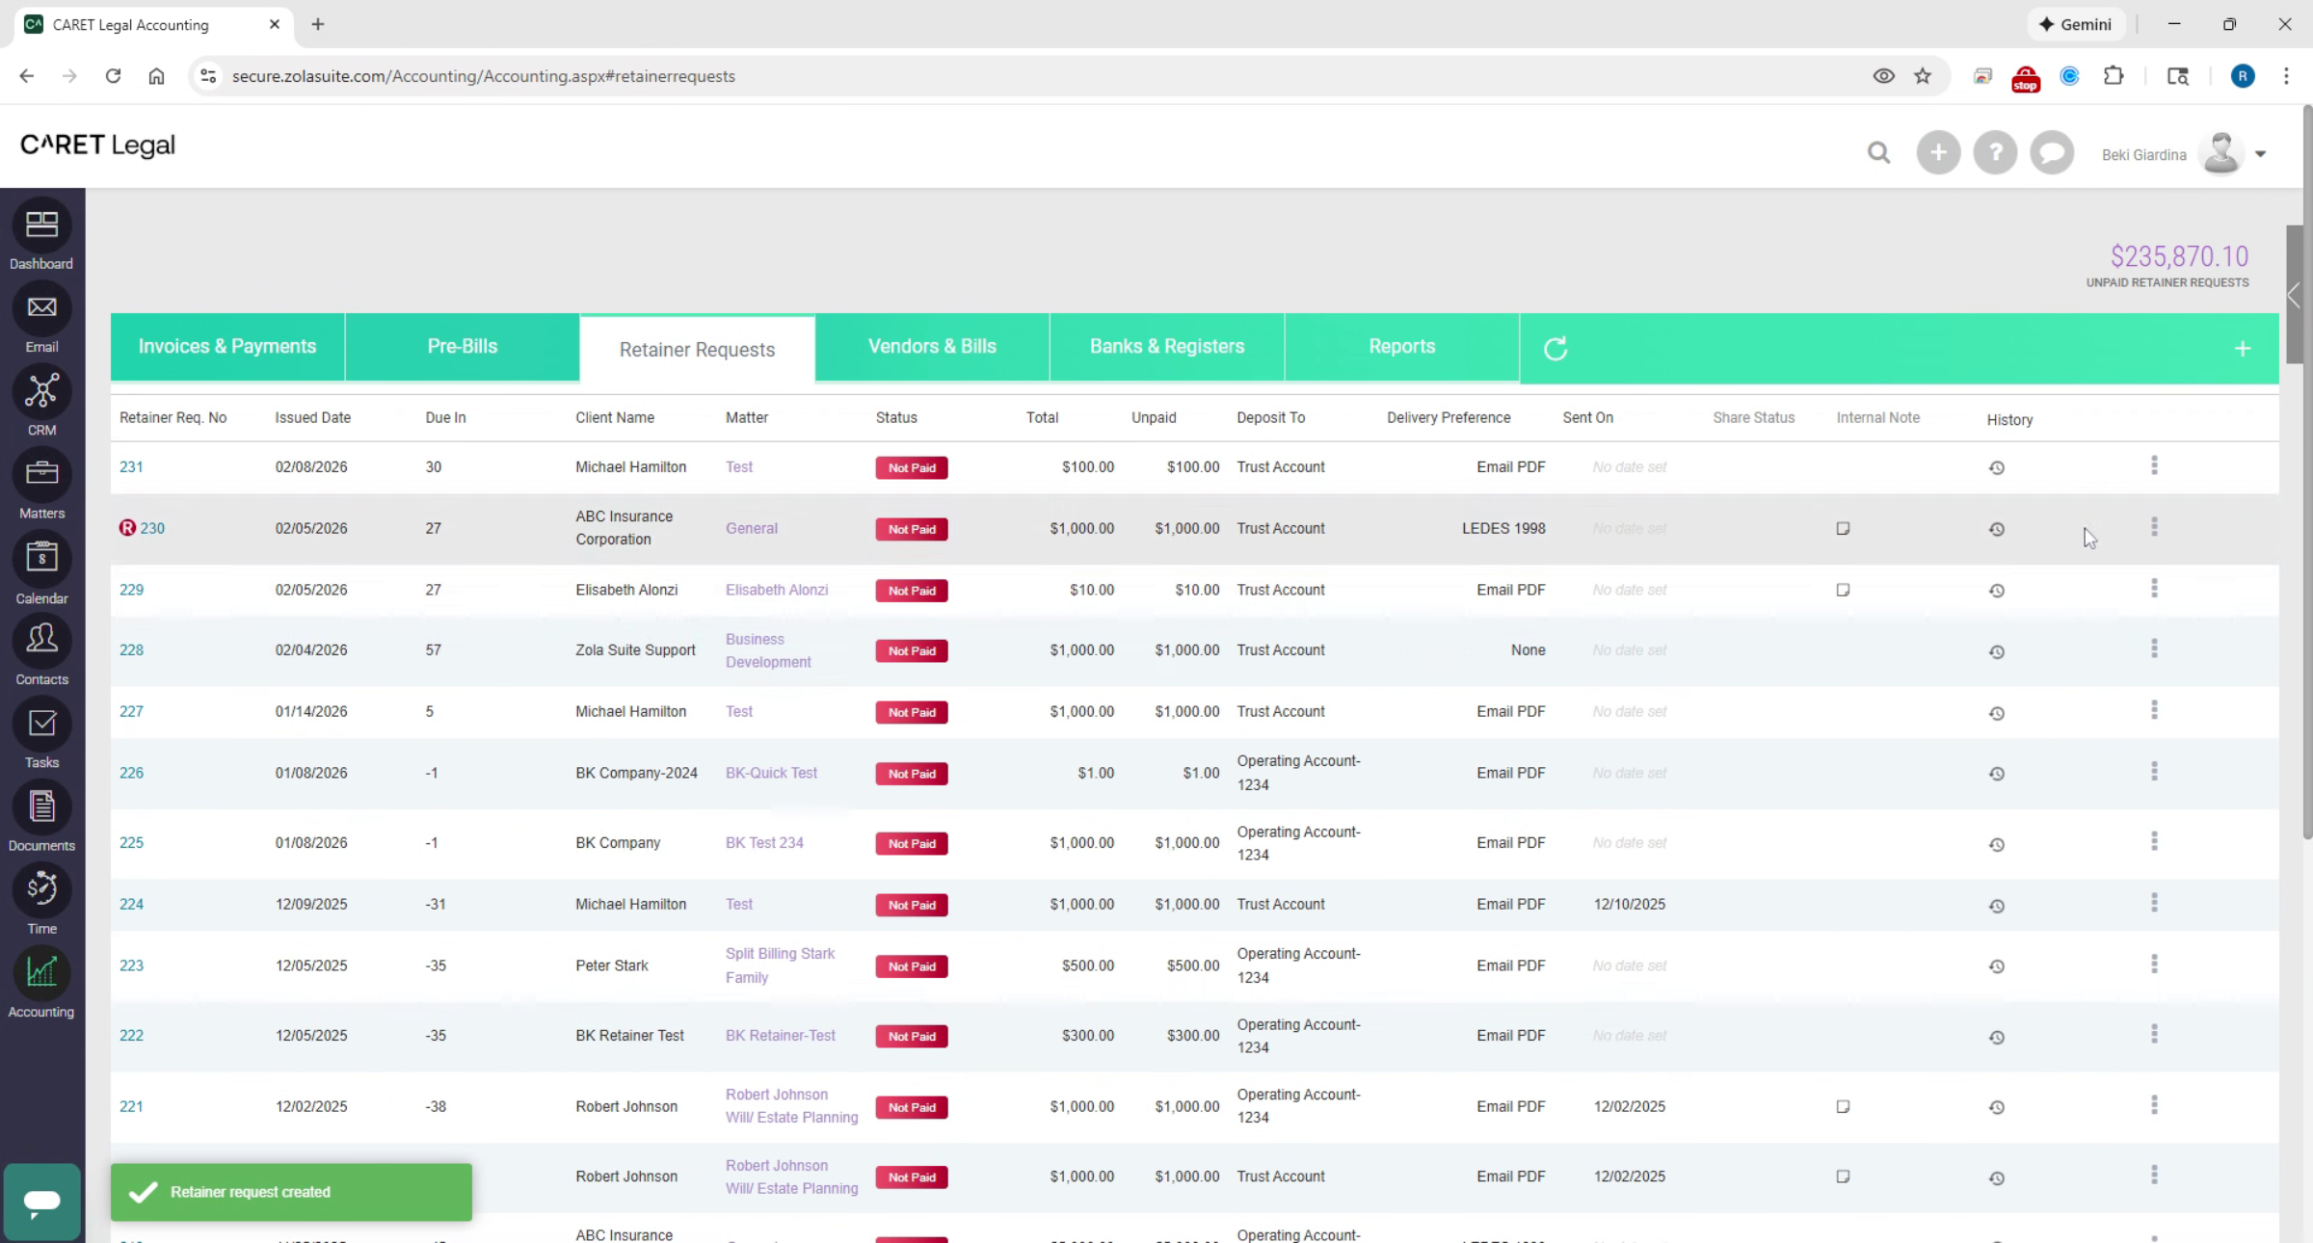This screenshot has height=1243, width=2313.
Task: Open row actions menu for request 228
Action: click(2154, 649)
